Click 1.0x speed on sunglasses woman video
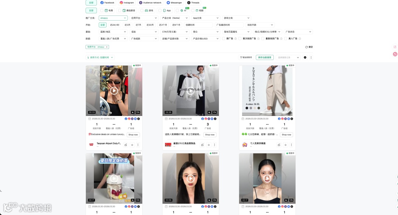 138,112
